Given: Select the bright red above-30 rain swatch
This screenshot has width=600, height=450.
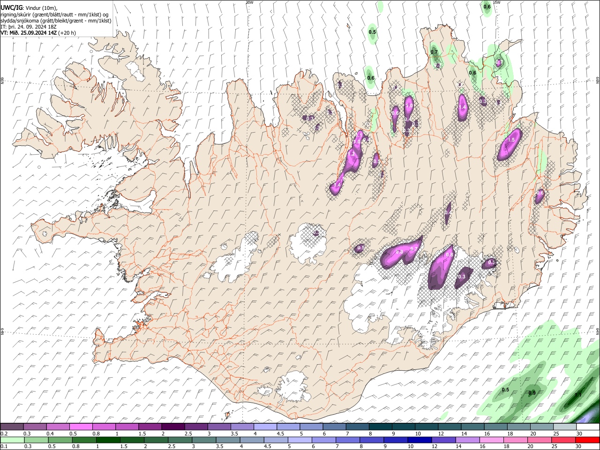Looking at the screenshot, I should click(x=587, y=440).
